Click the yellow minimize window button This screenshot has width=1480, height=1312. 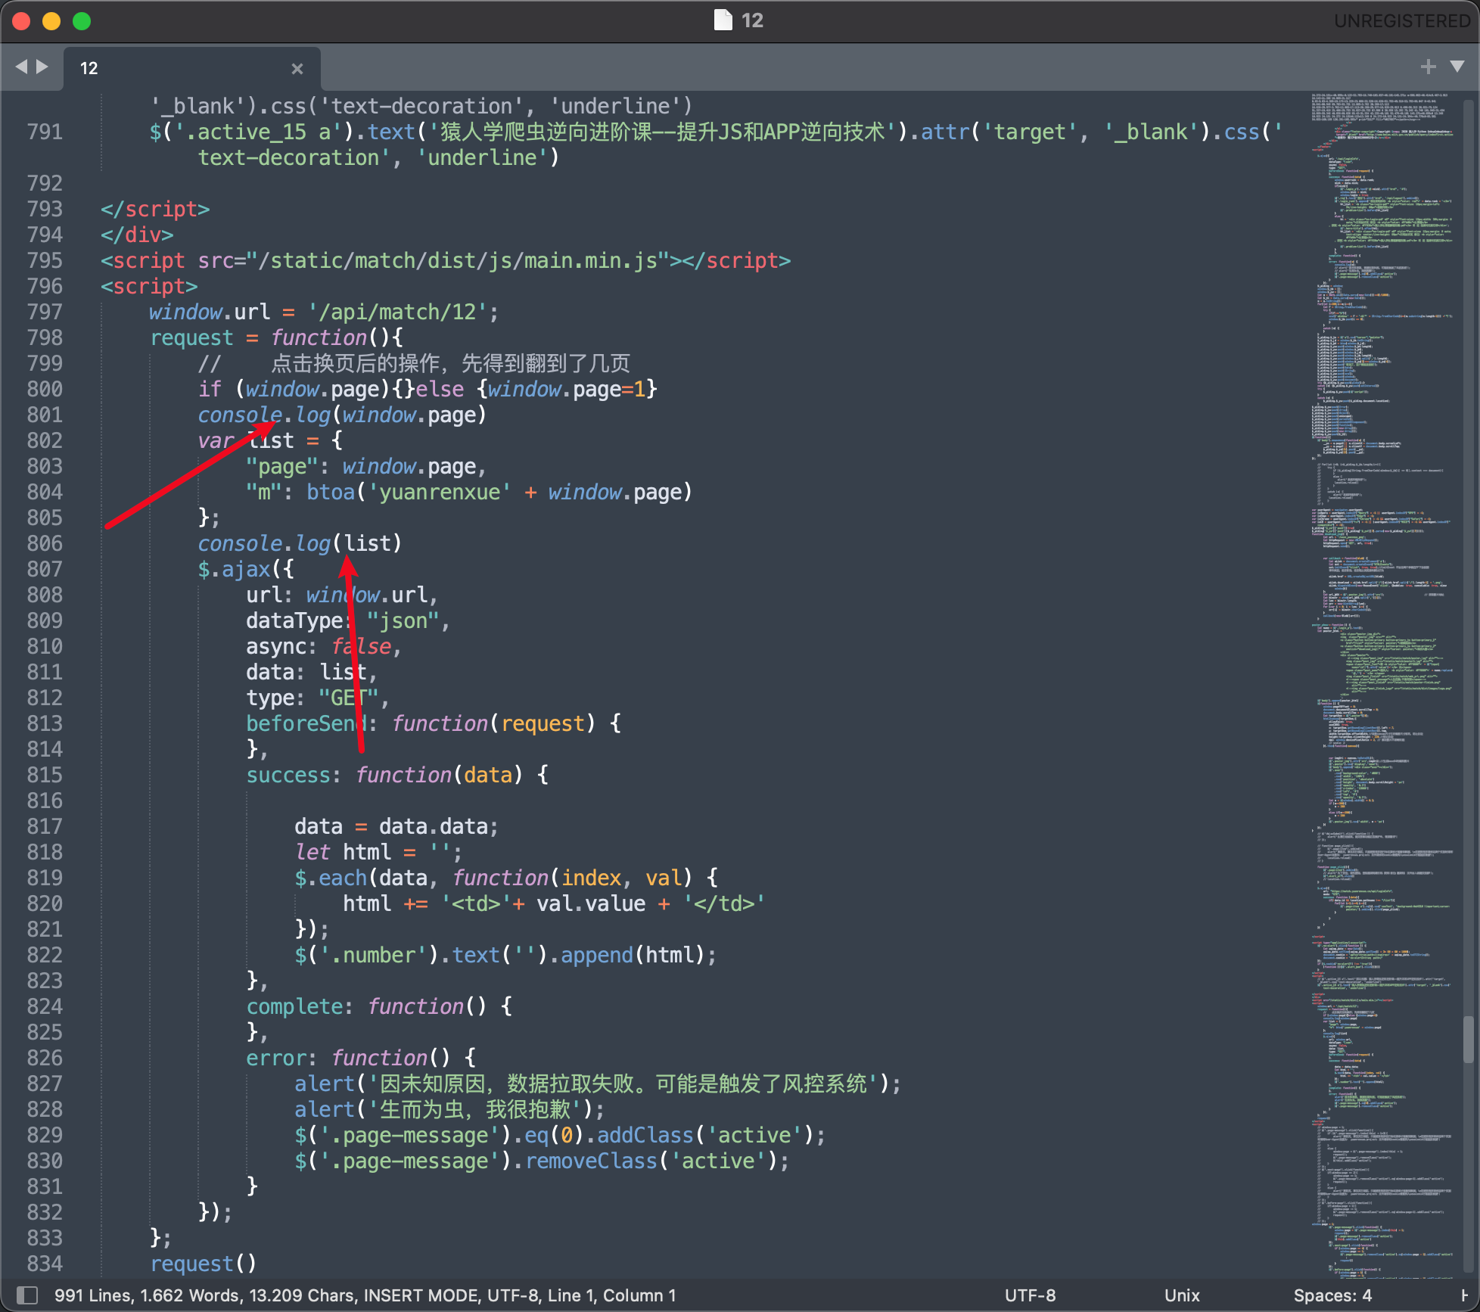(51, 21)
